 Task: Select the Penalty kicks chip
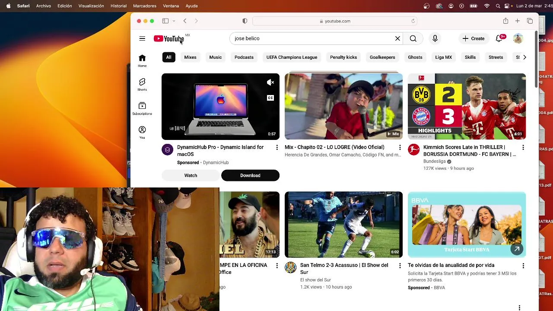[x=343, y=57]
